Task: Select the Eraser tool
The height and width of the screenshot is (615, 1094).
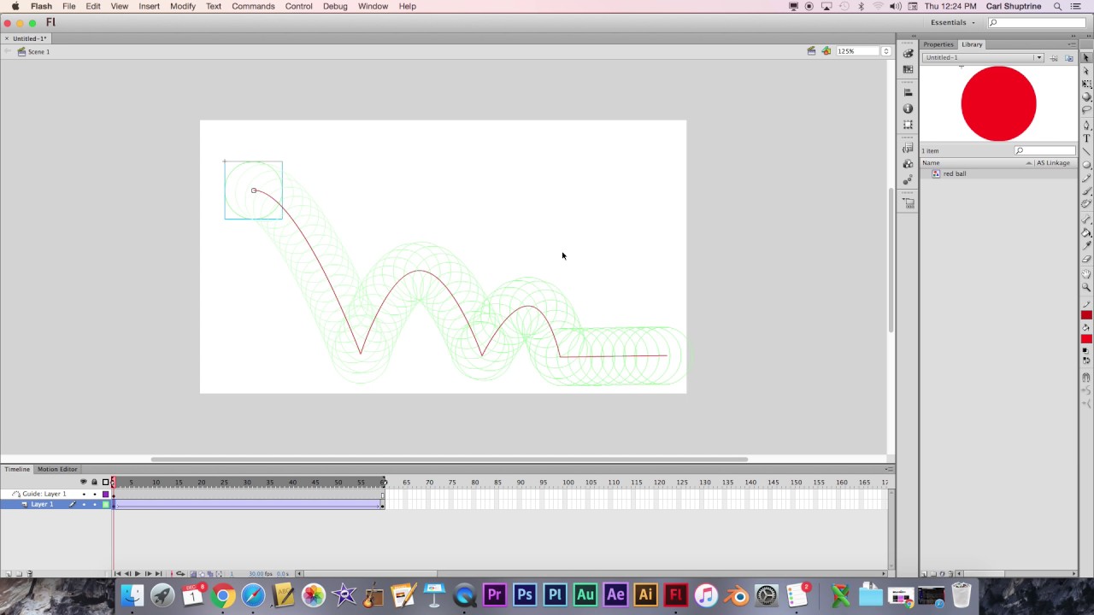Action: tap(1086, 259)
